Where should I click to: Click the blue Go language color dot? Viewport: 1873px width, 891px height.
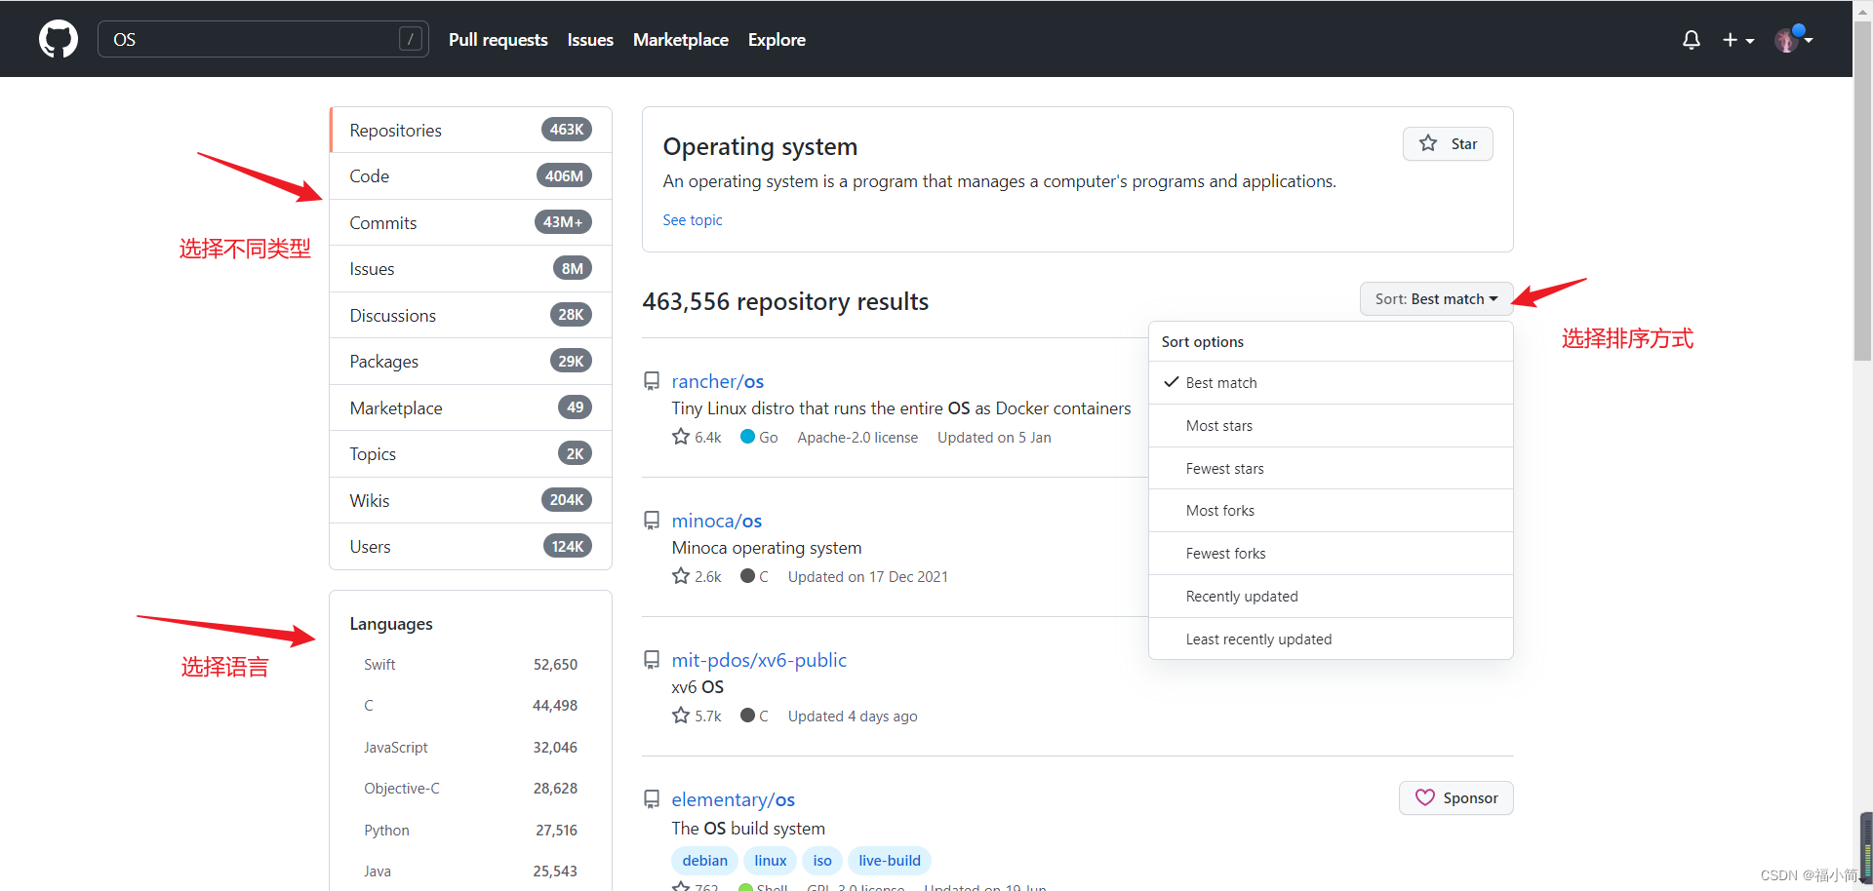[x=748, y=437]
